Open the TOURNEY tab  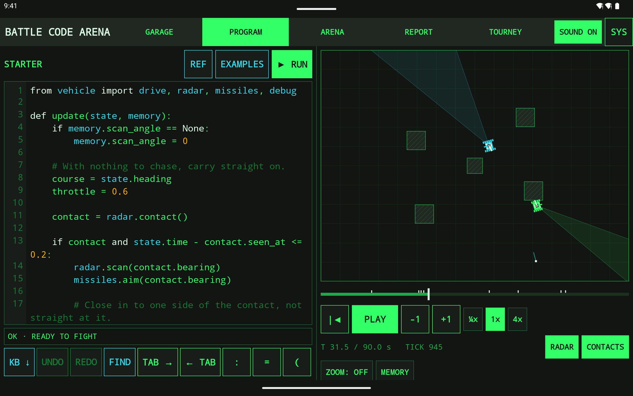[505, 32]
